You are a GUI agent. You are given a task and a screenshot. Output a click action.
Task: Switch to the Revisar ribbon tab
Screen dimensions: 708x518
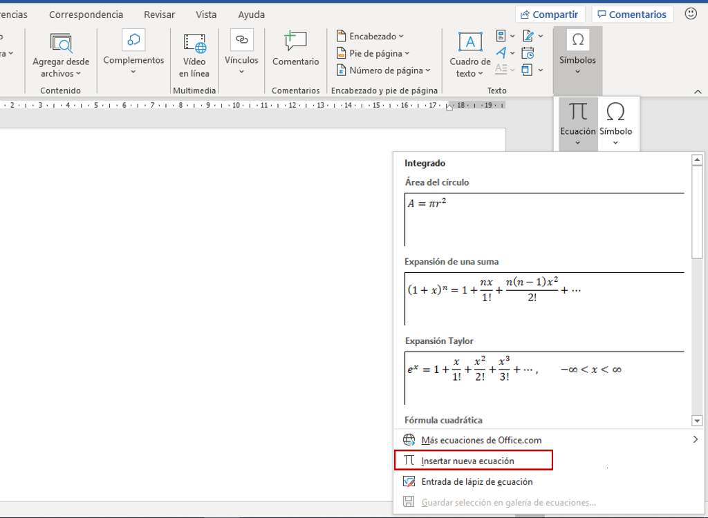point(159,14)
